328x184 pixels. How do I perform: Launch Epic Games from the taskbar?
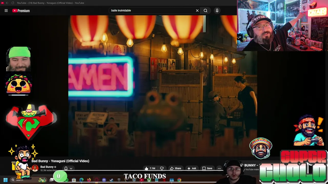[x=119, y=180]
